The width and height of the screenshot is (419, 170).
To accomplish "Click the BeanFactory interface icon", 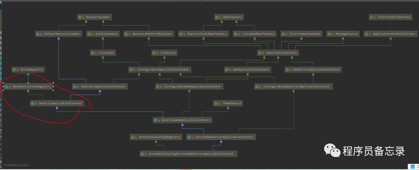I will click(217, 17).
